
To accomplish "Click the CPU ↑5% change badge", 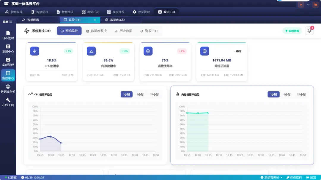I will coord(69,51).
